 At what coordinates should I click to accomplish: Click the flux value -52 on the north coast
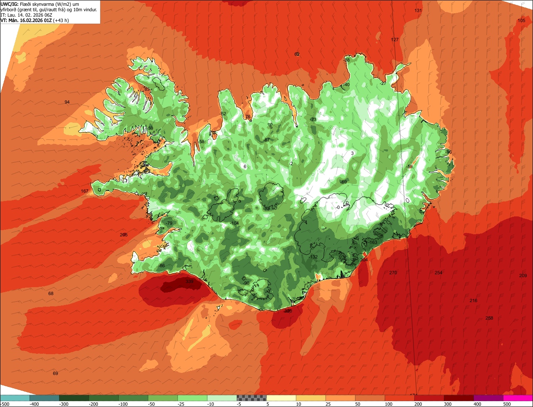pyautogui.click(x=223, y=114)
